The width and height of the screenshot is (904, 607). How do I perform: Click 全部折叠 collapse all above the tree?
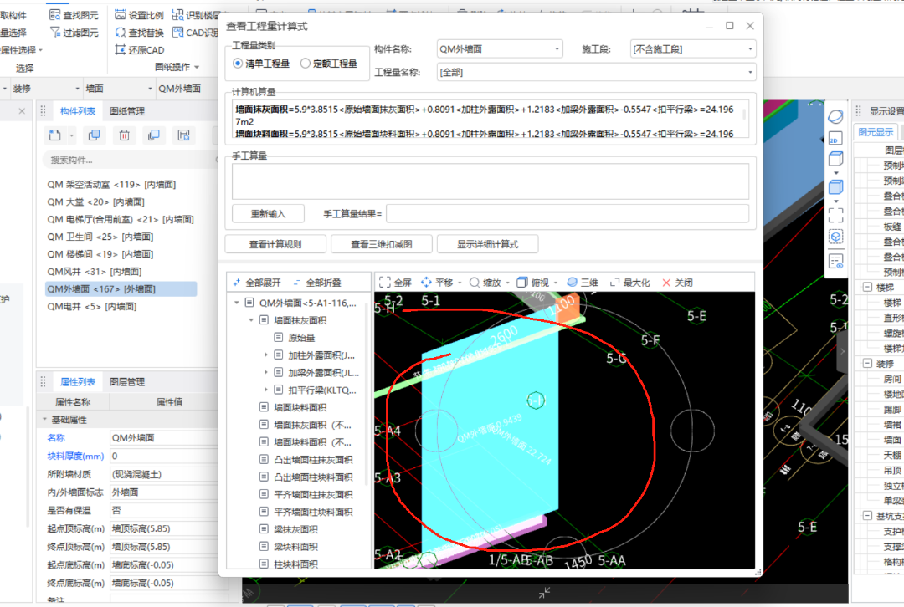[x=317, y=283]
